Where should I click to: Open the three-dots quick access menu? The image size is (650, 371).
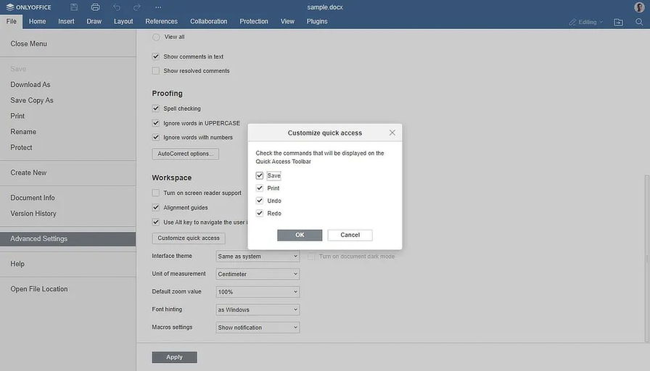point(158,7)
